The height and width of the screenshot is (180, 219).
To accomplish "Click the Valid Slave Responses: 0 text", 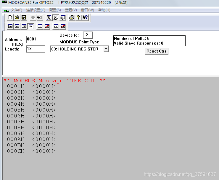I will [139, 43].
